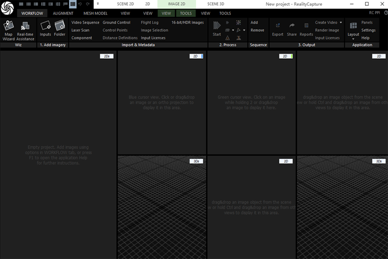Import an image Folder

60,29
